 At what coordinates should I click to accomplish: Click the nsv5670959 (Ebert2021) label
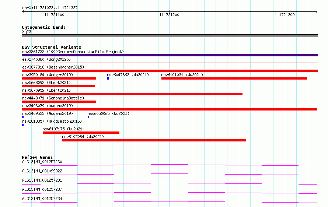(x=46, y=90)
